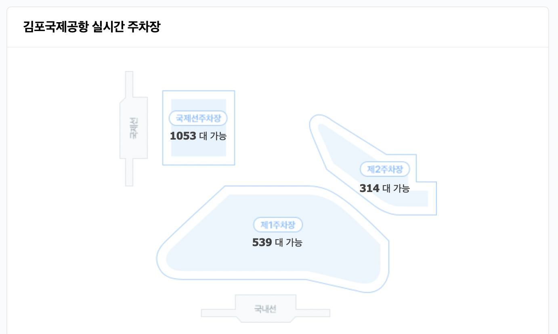558x334 pixels.
Task: Click the 국제선주차장 badge label
Action: [x=198, y=118]
